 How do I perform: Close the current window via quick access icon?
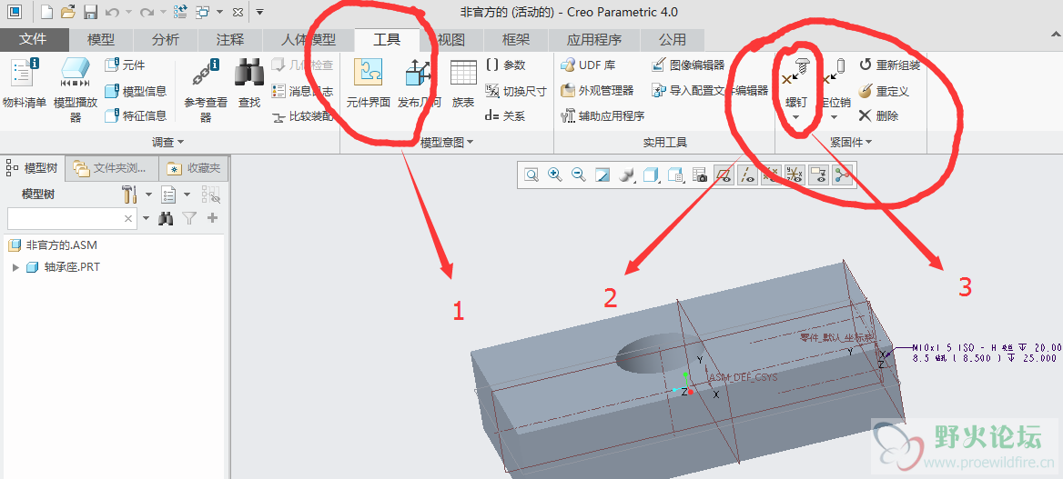click(x=237, y=12)
